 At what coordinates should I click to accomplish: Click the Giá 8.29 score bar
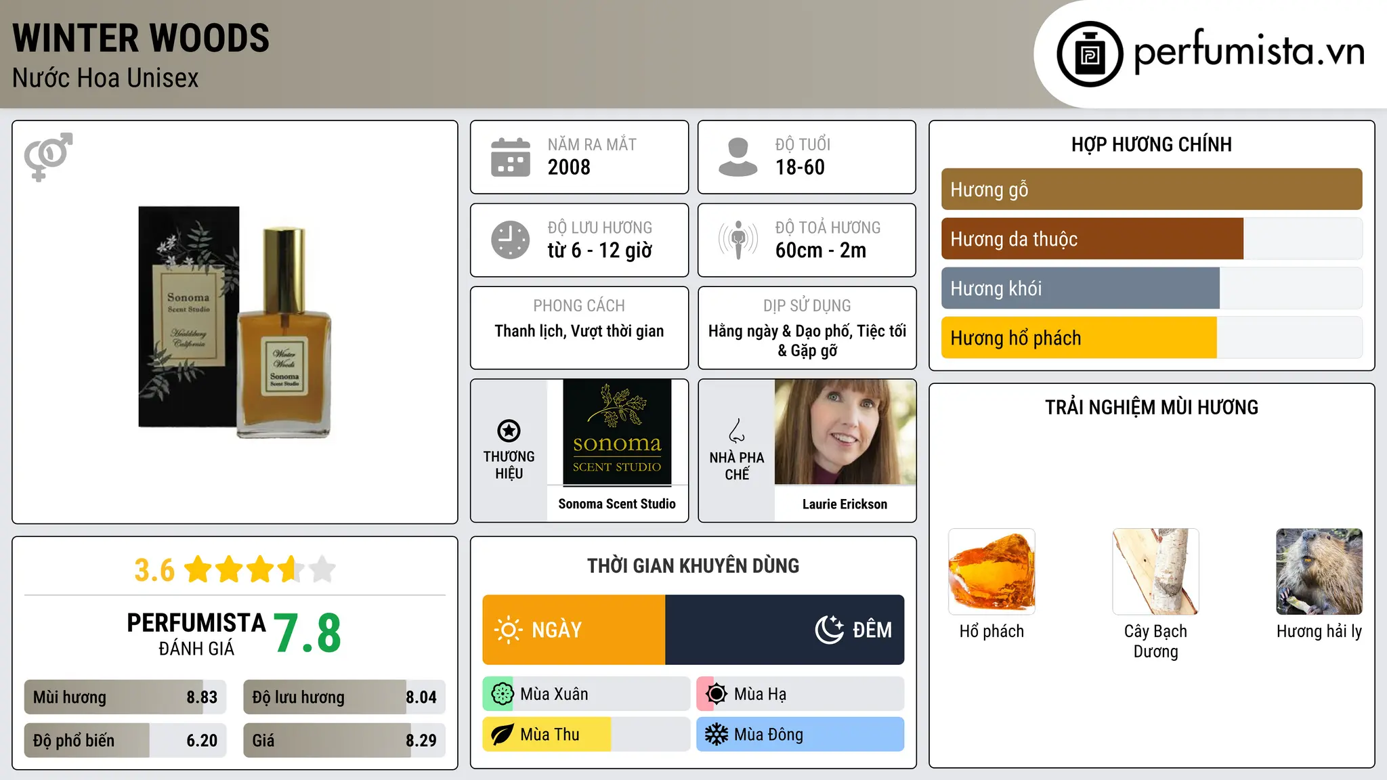click(x=344, y=741)
